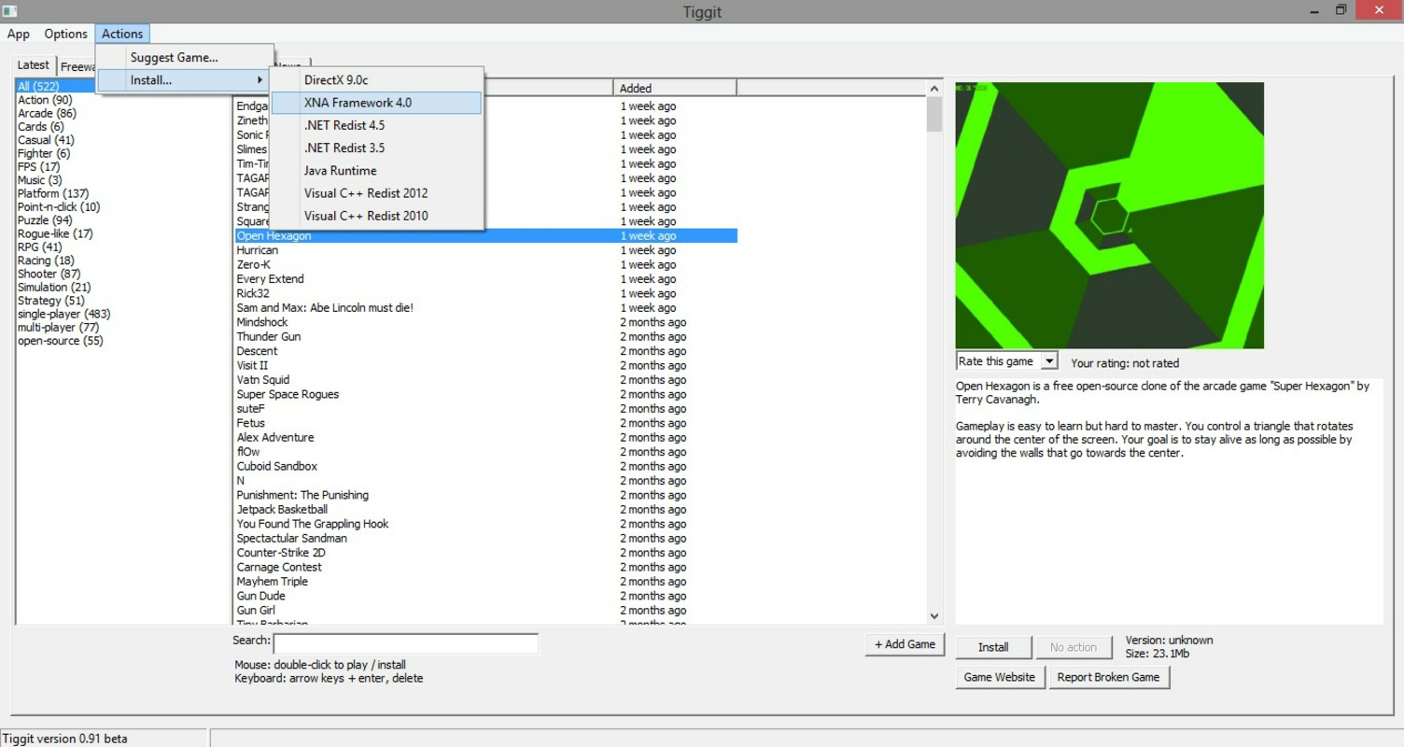Viewport: 1404px width, 747px height.
Task: Open the Options menu
Action: pyautogui.click(x=65, y=34)
